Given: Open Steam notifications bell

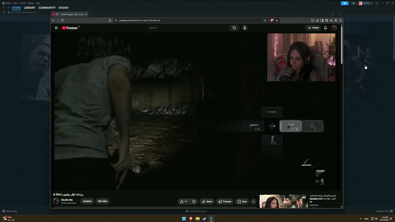Looking at the screenshot, I should coord(353,3).
